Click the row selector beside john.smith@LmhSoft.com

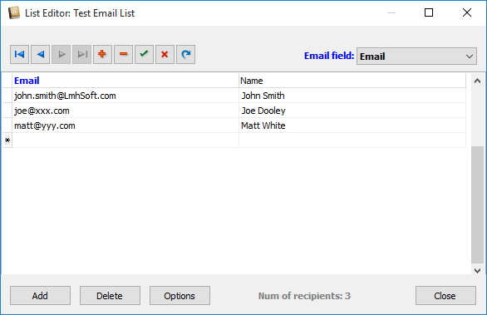click(7, 96)
